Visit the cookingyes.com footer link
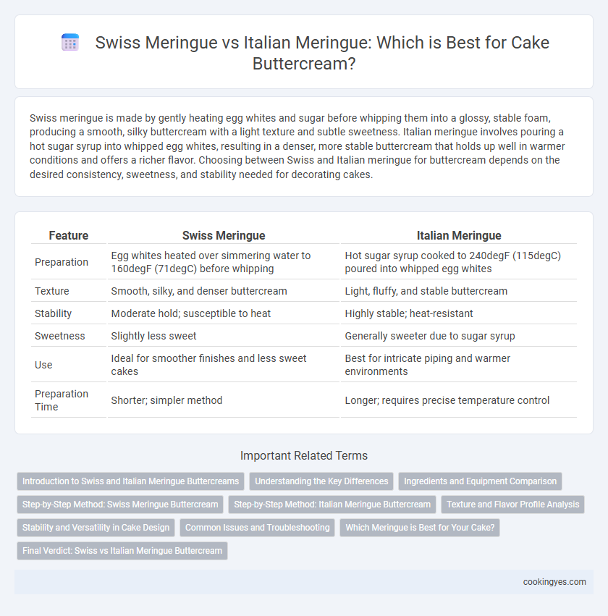608x616 pixels. point(554,582)
